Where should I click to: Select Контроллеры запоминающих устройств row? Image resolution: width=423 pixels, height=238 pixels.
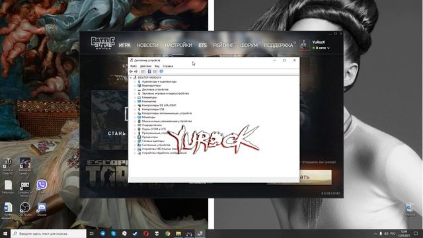pyautogui.click(x=165, y=113)
